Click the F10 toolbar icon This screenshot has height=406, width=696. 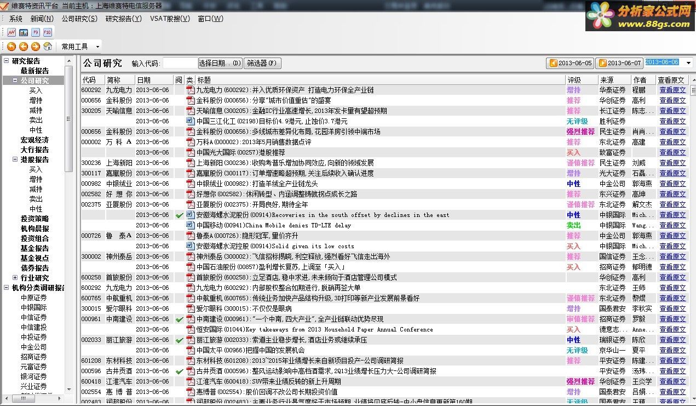pos(48,32)
